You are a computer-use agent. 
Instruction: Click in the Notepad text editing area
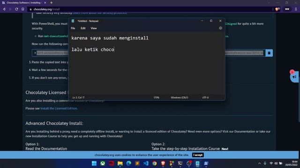(x=147, y=63)
